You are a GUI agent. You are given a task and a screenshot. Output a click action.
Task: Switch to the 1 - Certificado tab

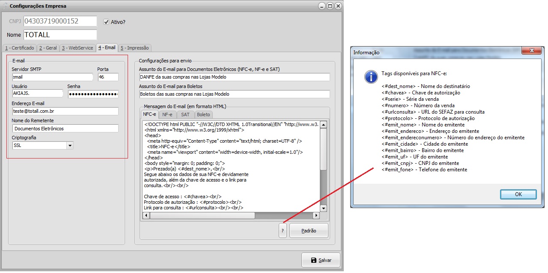19,48
